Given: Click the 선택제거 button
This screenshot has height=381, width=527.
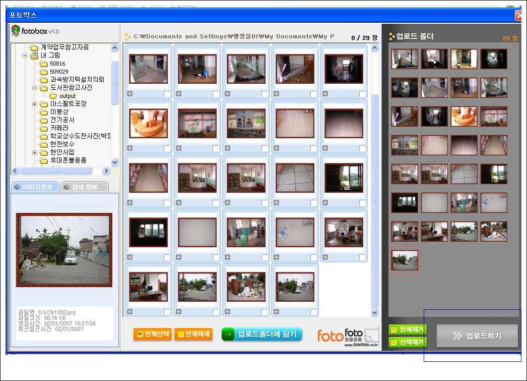Looking at the screenshot, I should 408,342.
